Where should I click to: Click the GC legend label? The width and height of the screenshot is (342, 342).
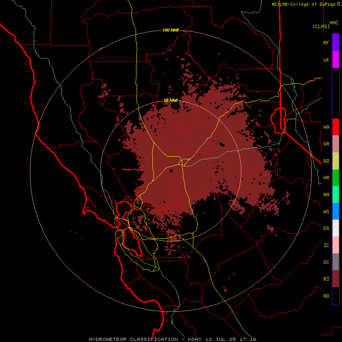click(326, 262)
